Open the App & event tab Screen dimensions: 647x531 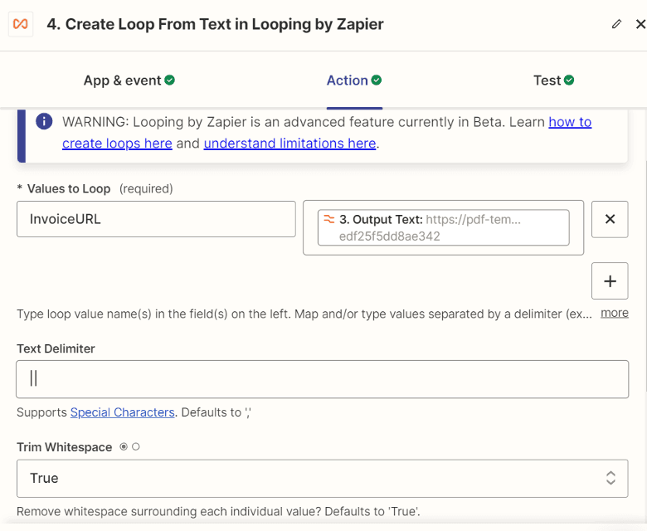click(x=129, y=80)
